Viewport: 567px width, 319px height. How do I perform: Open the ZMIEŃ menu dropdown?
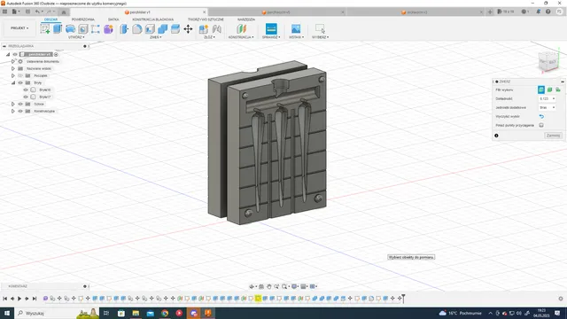coord(156,37)
